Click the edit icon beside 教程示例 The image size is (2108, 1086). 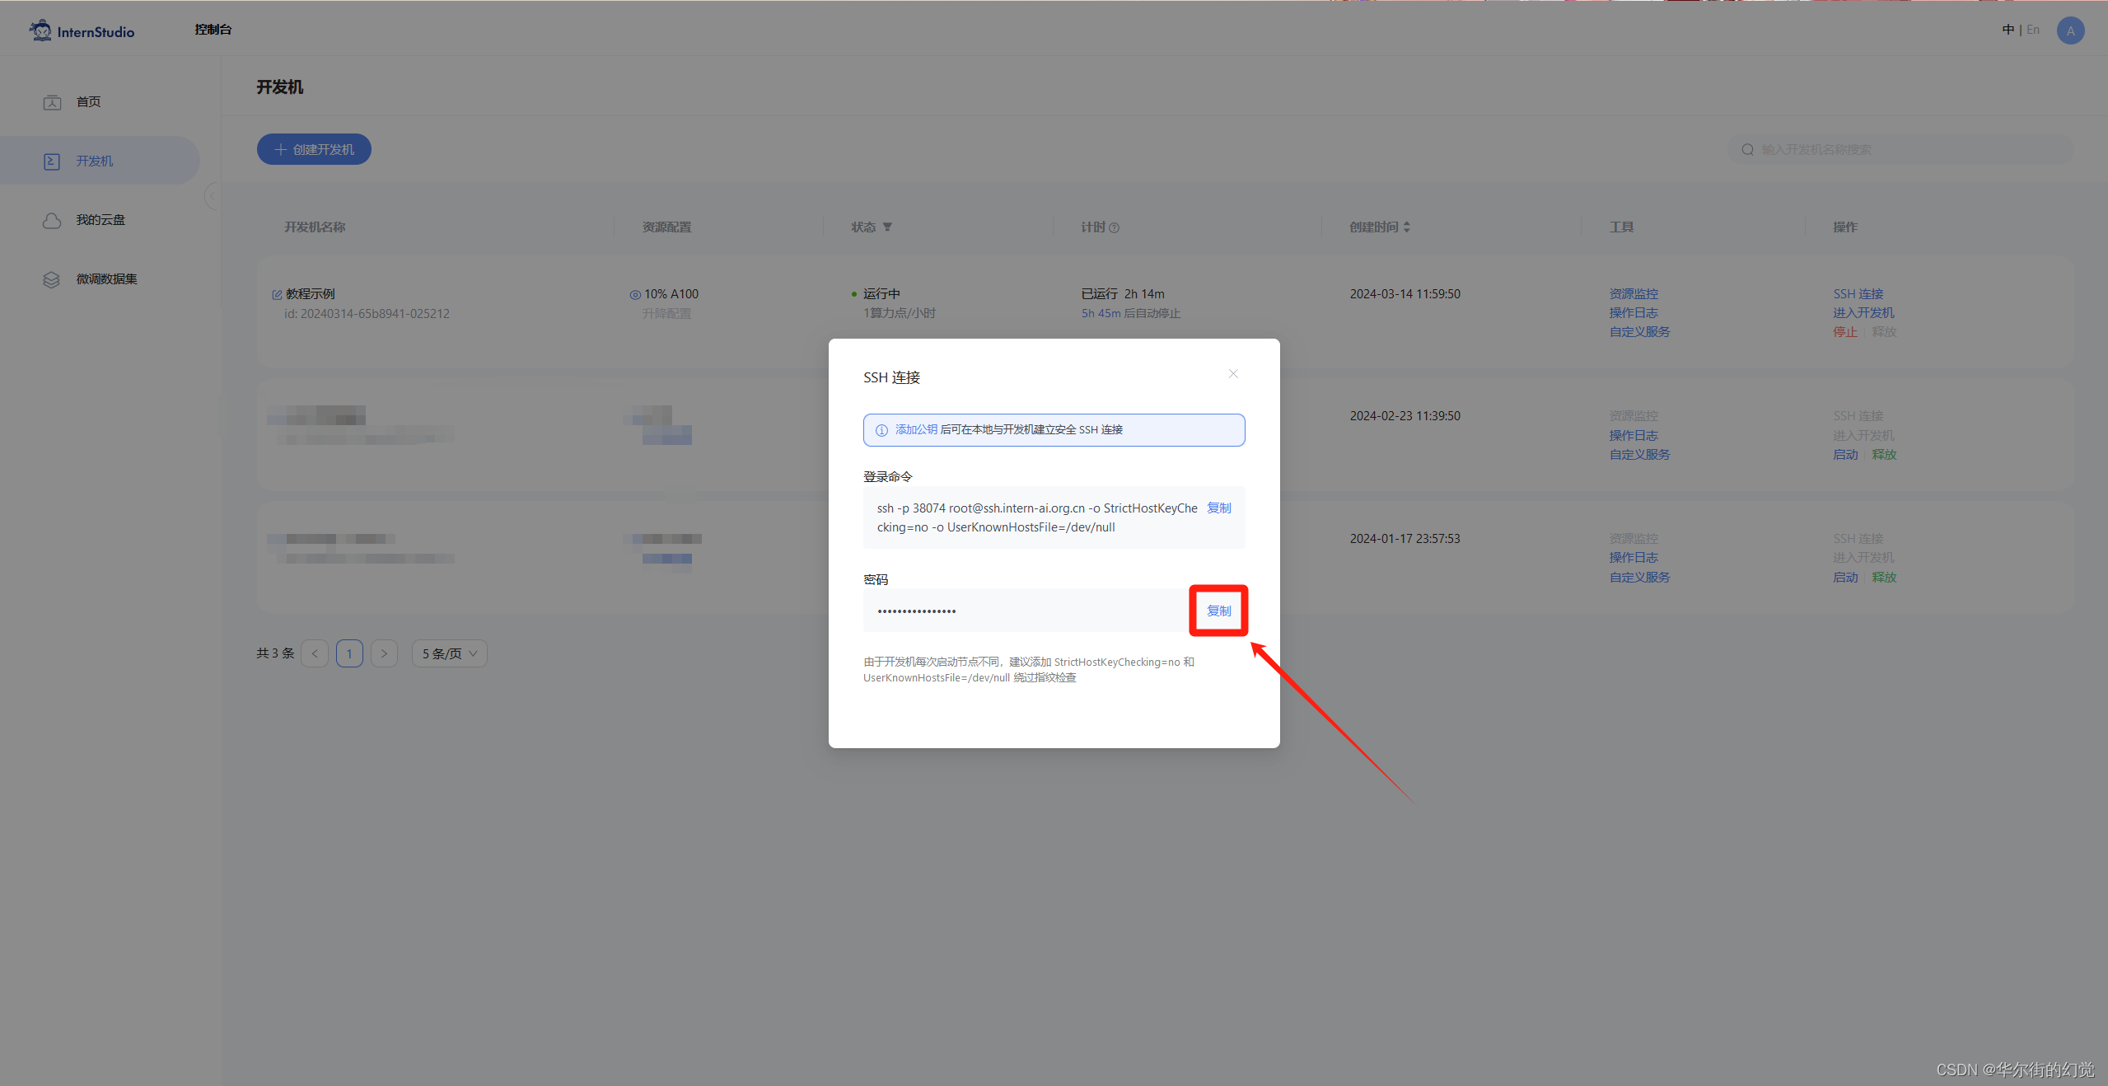pyautogui.click(x=277, y=294)
